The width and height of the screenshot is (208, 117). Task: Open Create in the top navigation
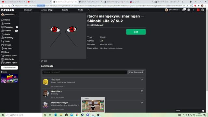[x=65, y=10]
